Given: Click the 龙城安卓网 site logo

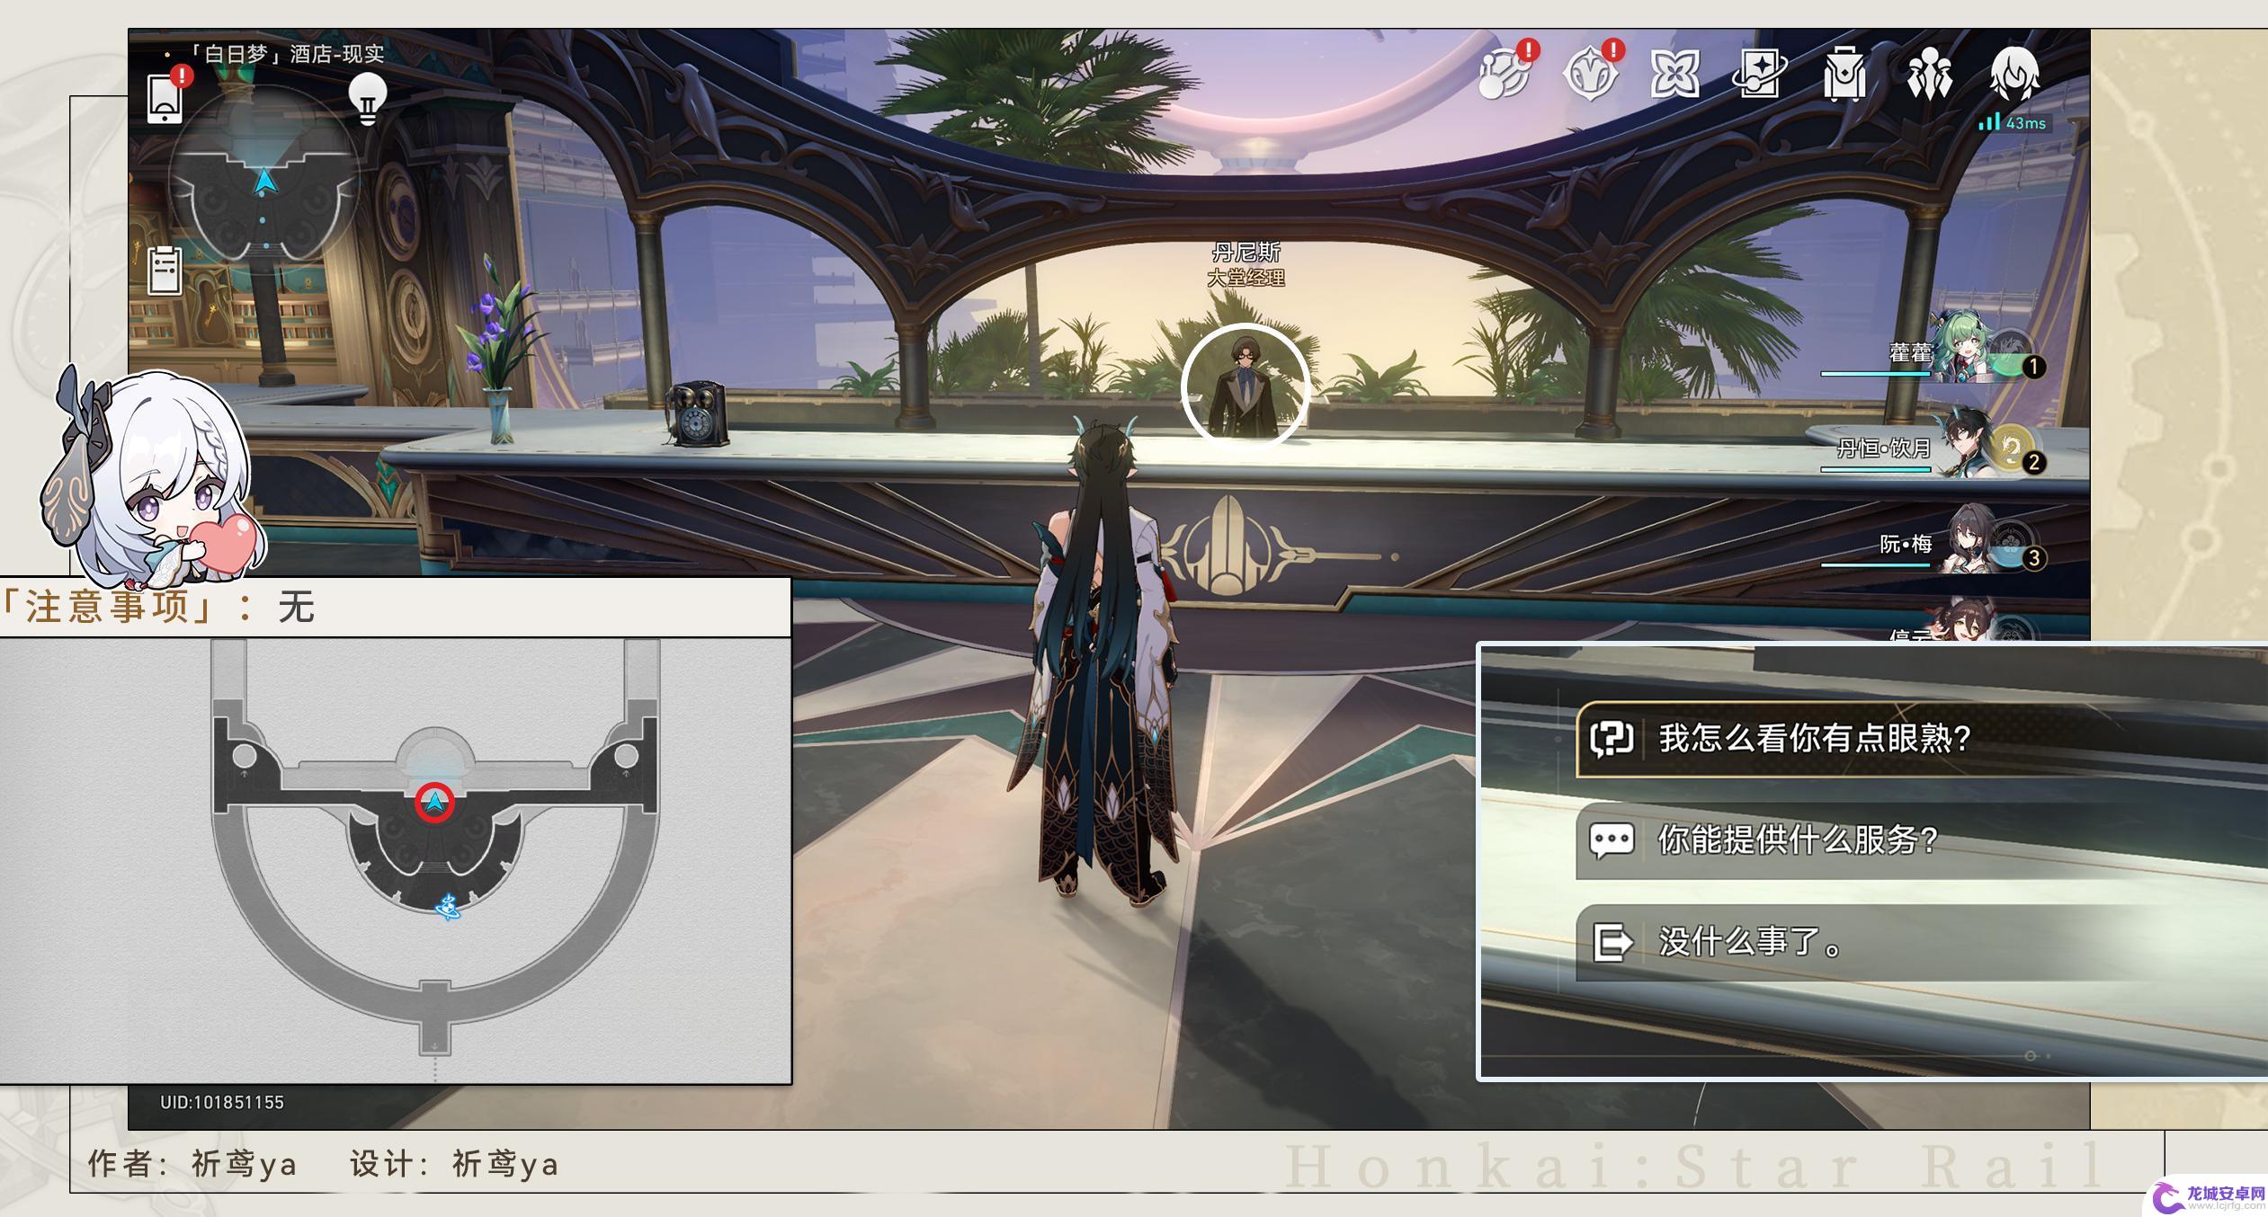Looking at the screenshot, I should [2207, 1196].
